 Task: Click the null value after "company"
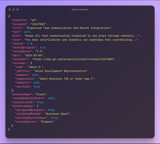pos(35,75)
